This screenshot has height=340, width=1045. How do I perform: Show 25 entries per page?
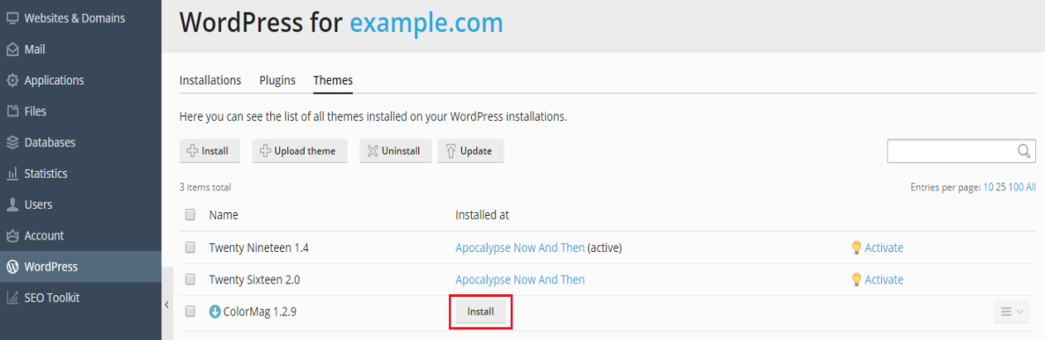click(1000, 188)
